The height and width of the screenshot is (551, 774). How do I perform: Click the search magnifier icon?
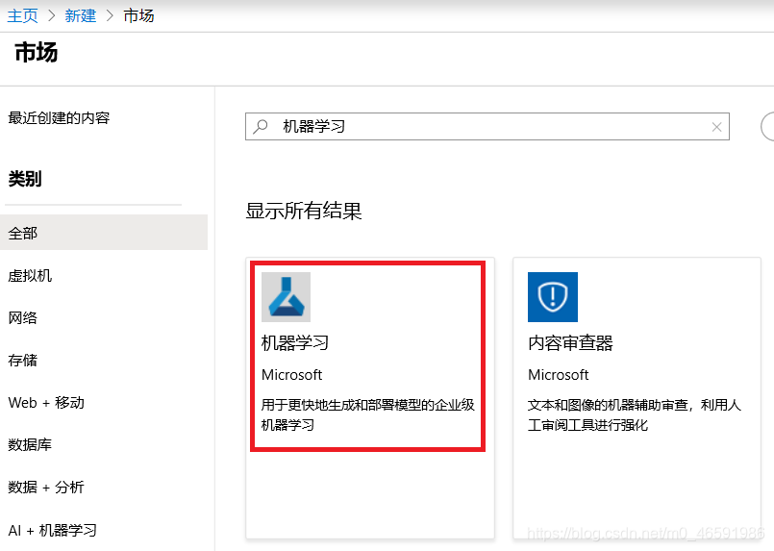click(x=261, y=126)
